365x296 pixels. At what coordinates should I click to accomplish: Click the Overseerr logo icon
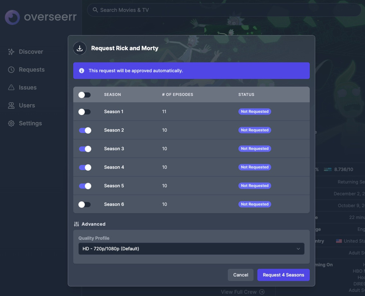[x=12, y=17]
